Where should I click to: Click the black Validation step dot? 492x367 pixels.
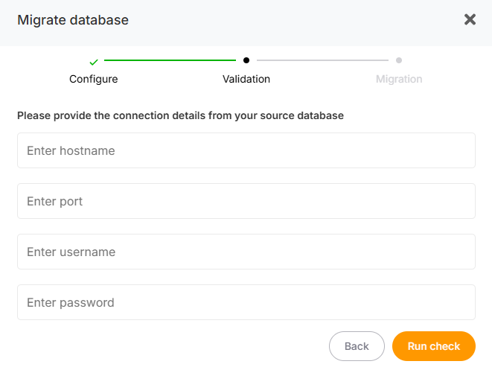point(246,60)
